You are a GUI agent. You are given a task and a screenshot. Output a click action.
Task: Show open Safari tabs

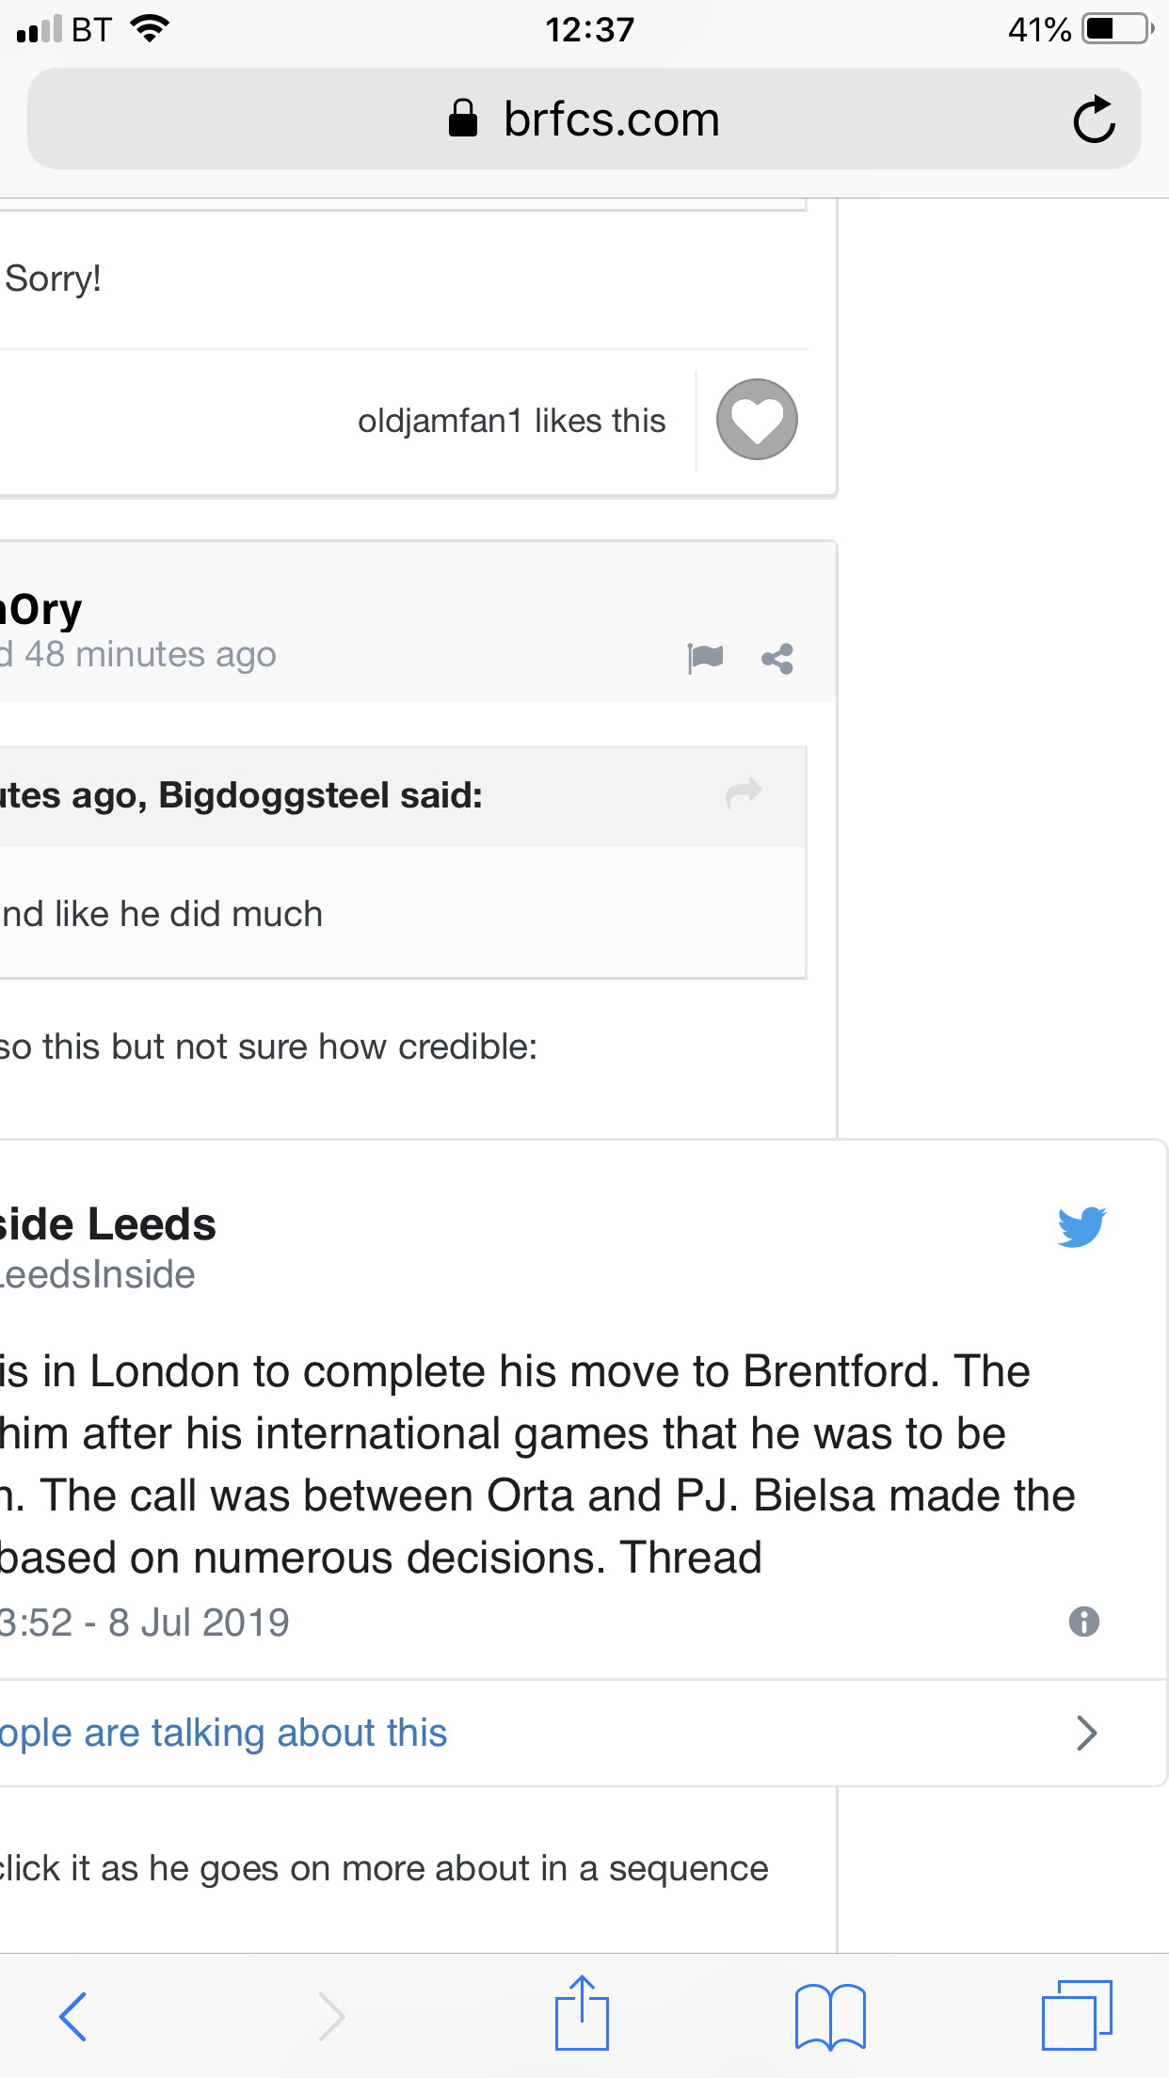coord(1077,2015)
